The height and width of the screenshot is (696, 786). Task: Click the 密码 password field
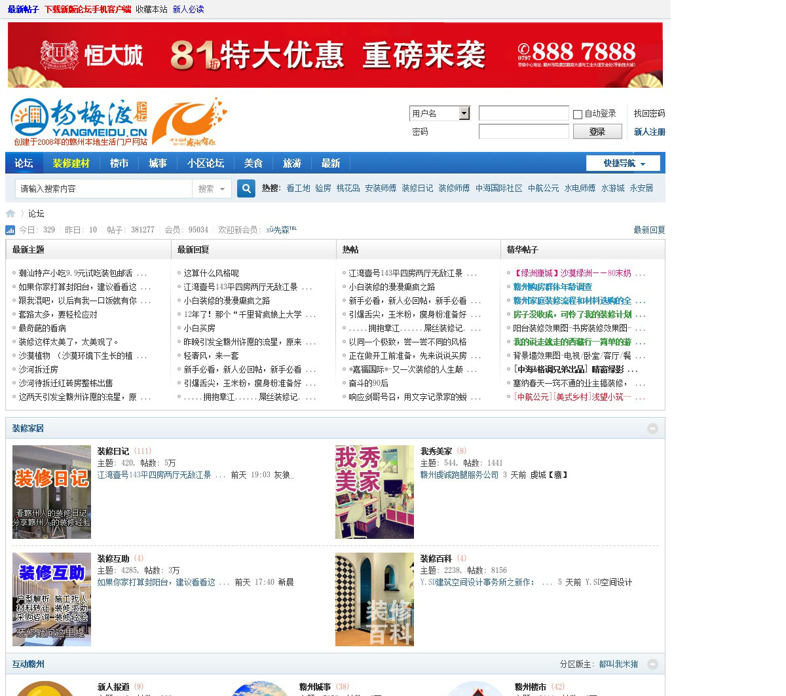pyautogui.click(x=524, y=132)
